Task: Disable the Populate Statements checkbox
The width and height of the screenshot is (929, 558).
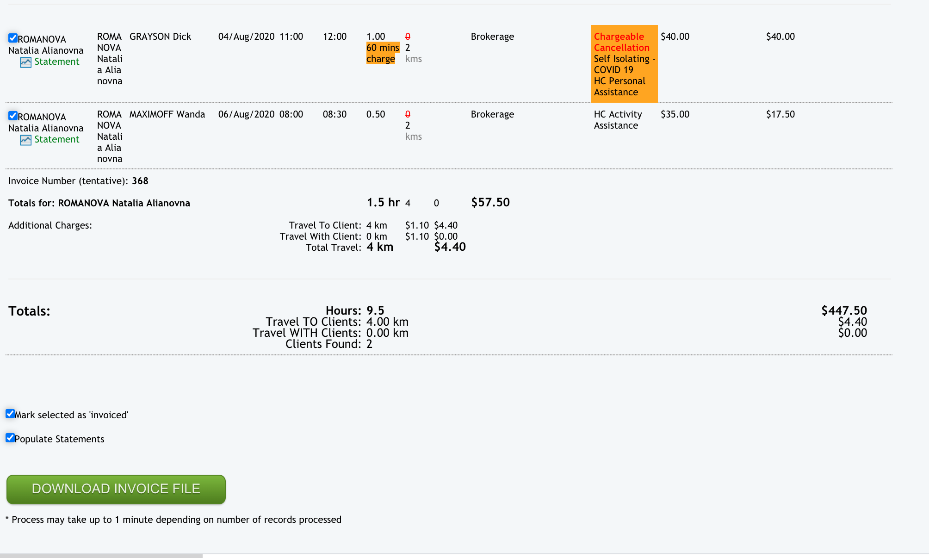Action: pyautogui.click(x=10, y=438)
